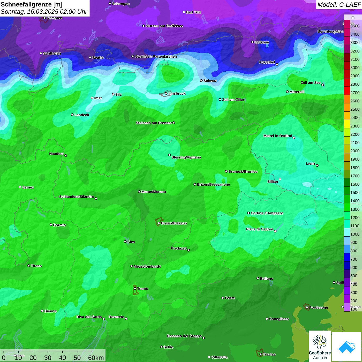Click the Cortina d'Ampezzo marker dot
The image size is (362, 362).
248,213
